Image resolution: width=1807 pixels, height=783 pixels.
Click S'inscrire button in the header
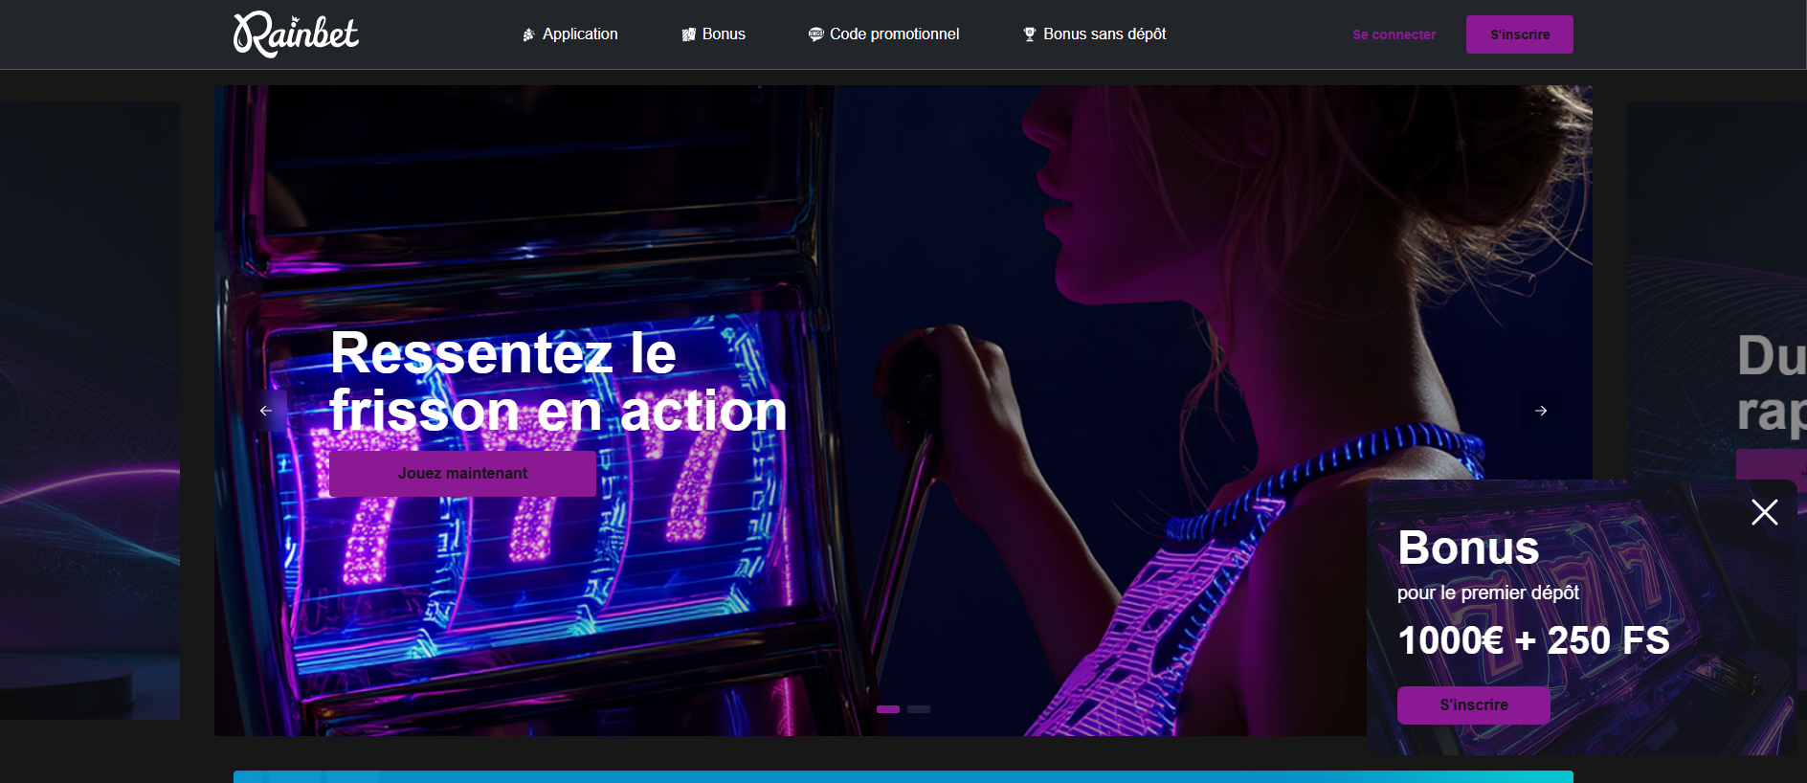(x=1520, y=34)
